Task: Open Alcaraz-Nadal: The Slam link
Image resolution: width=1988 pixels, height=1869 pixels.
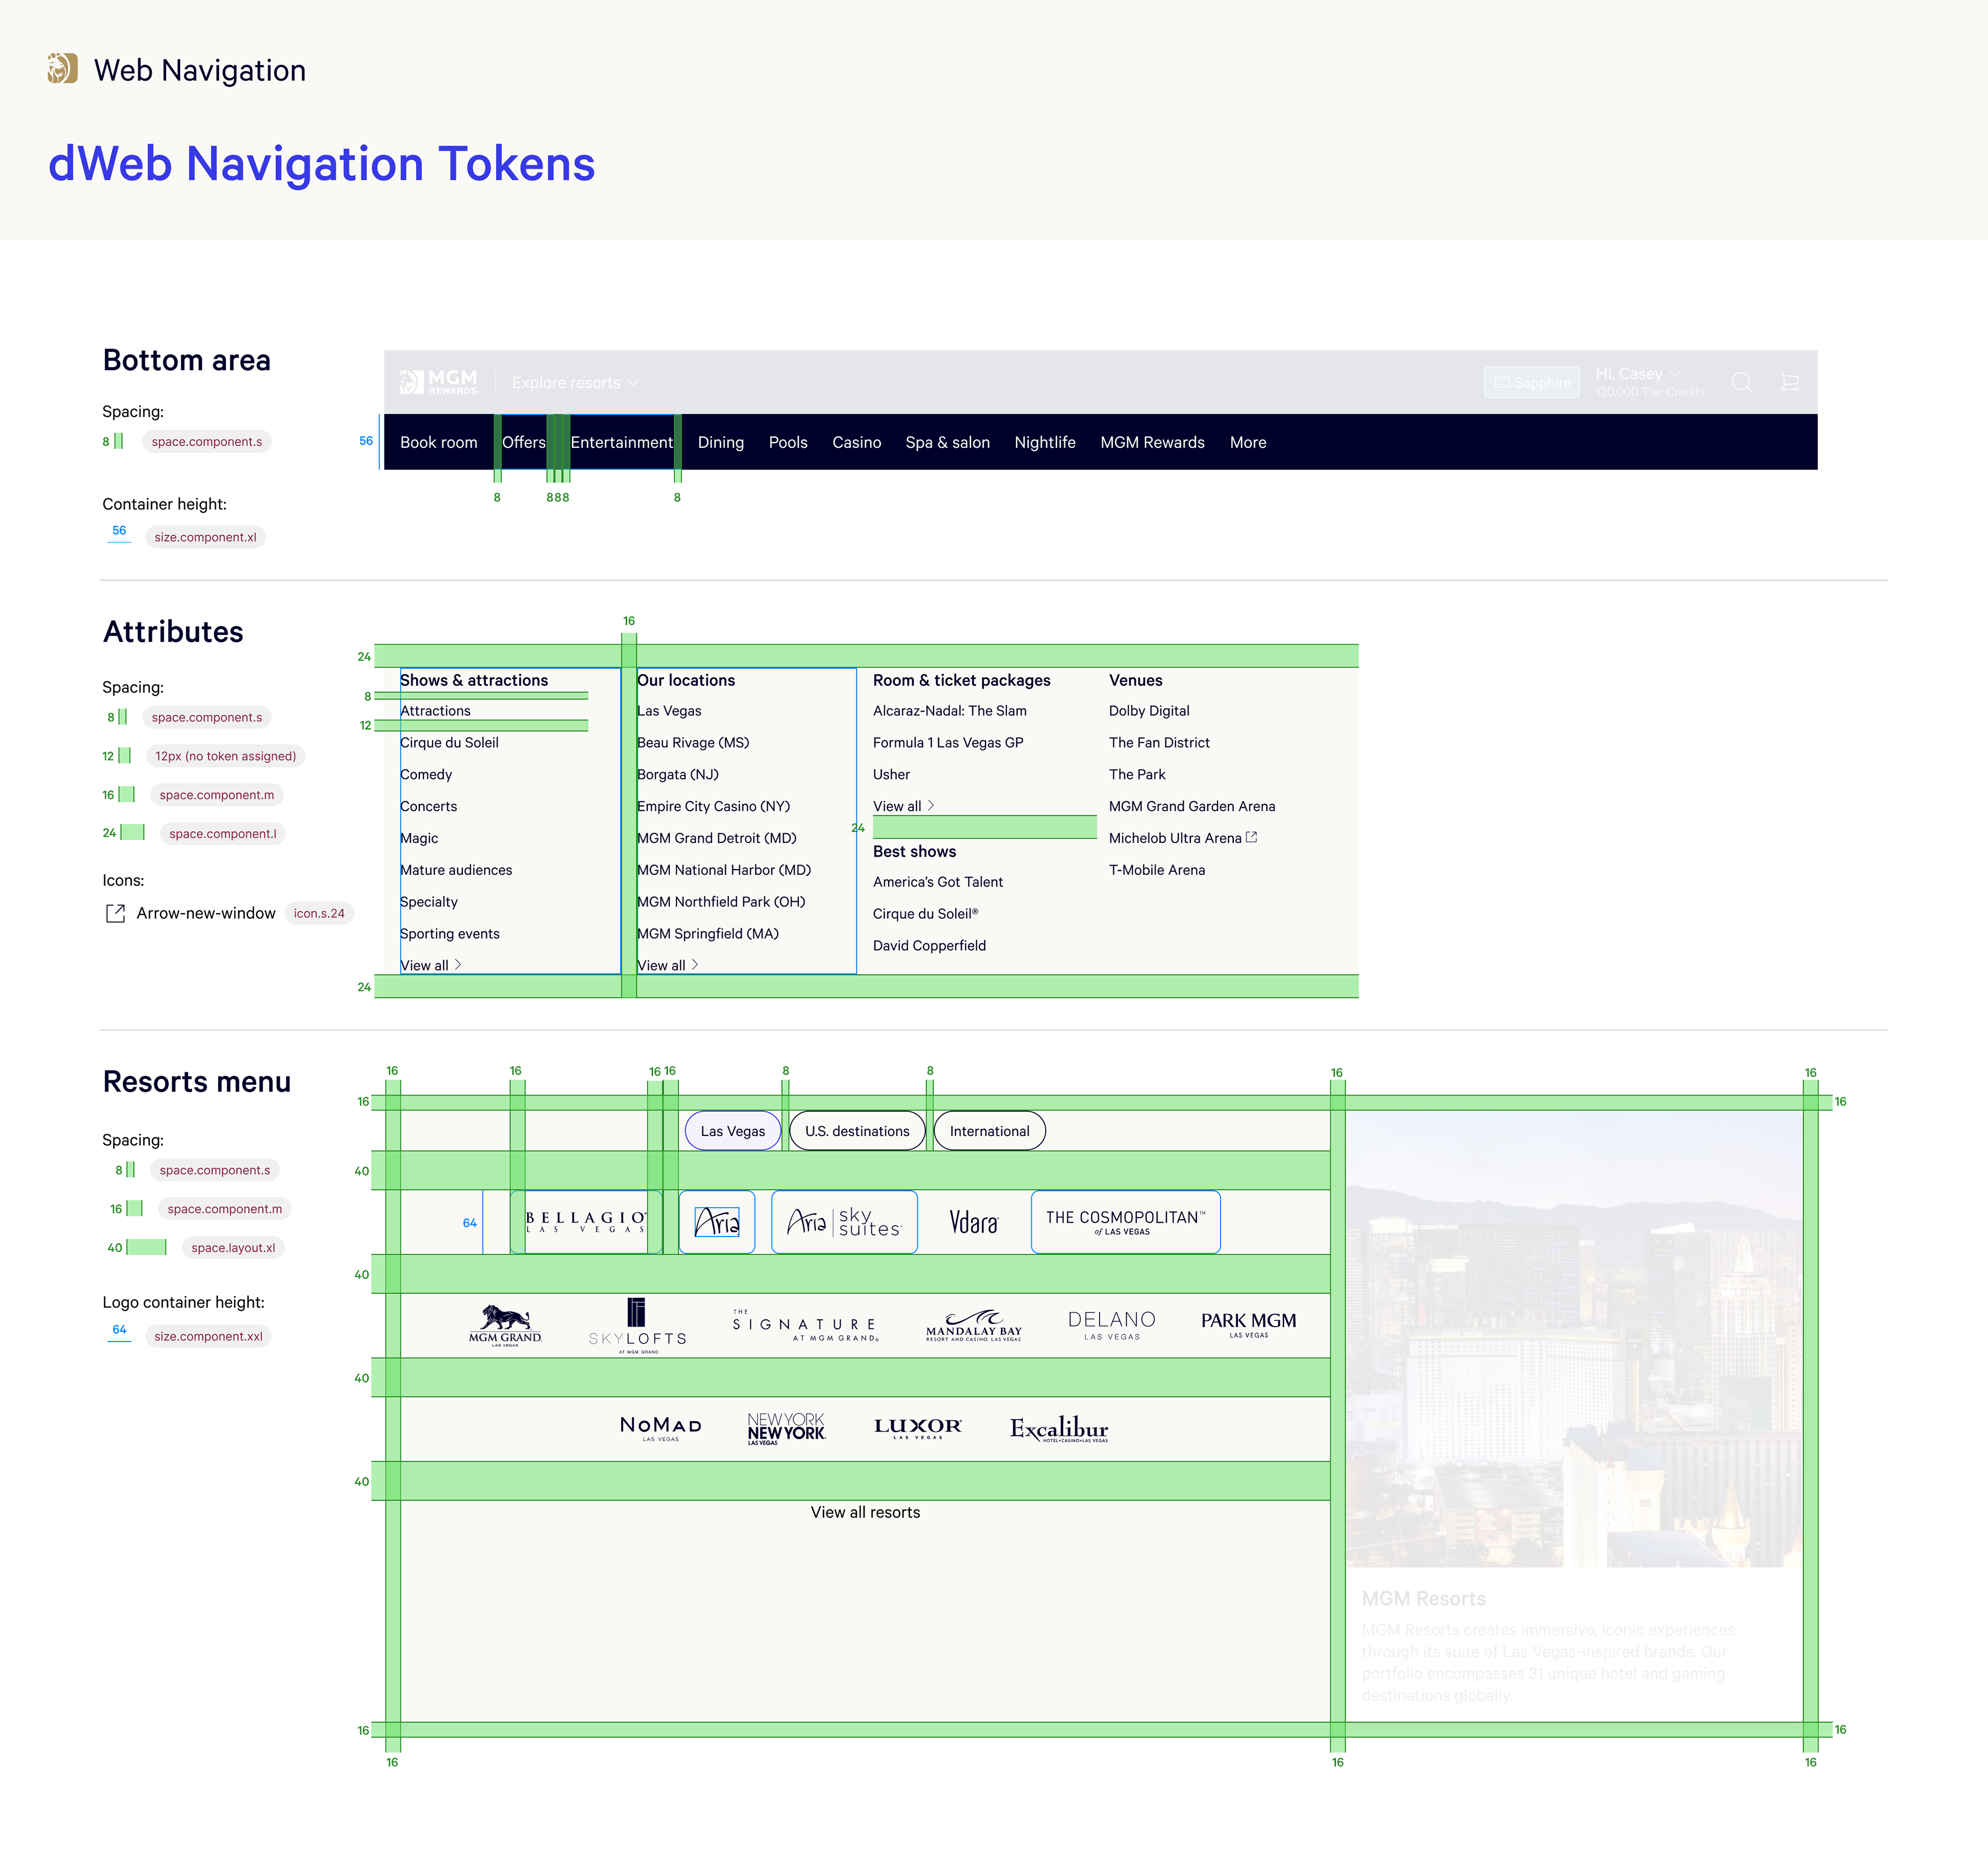Action: tap(950, 711)
